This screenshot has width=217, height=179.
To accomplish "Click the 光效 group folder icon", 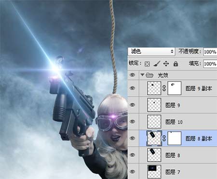I will coord(149,75).
